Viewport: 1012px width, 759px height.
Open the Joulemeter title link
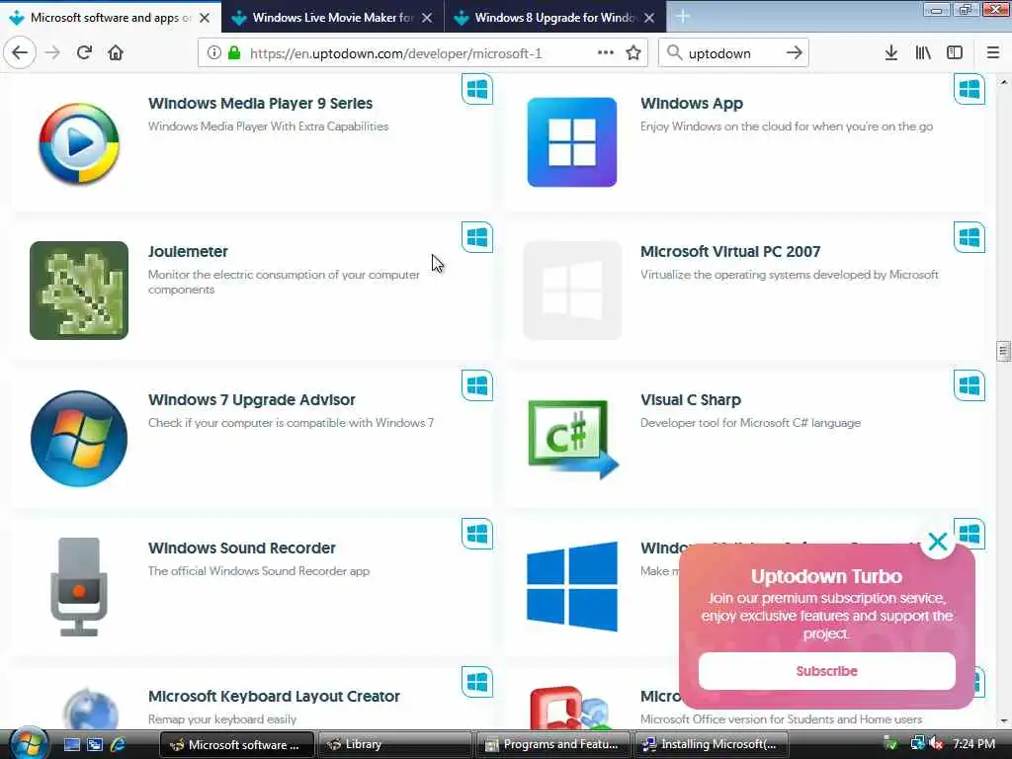[x=188, y=252]
